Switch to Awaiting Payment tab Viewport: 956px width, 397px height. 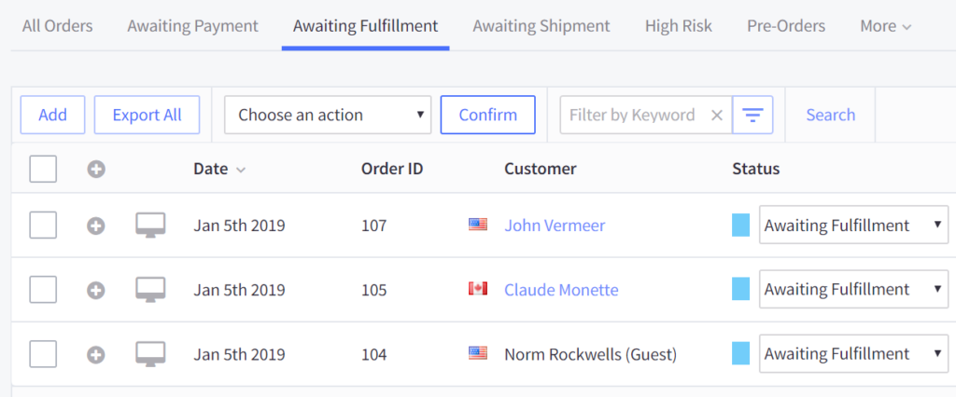point(192,26)
